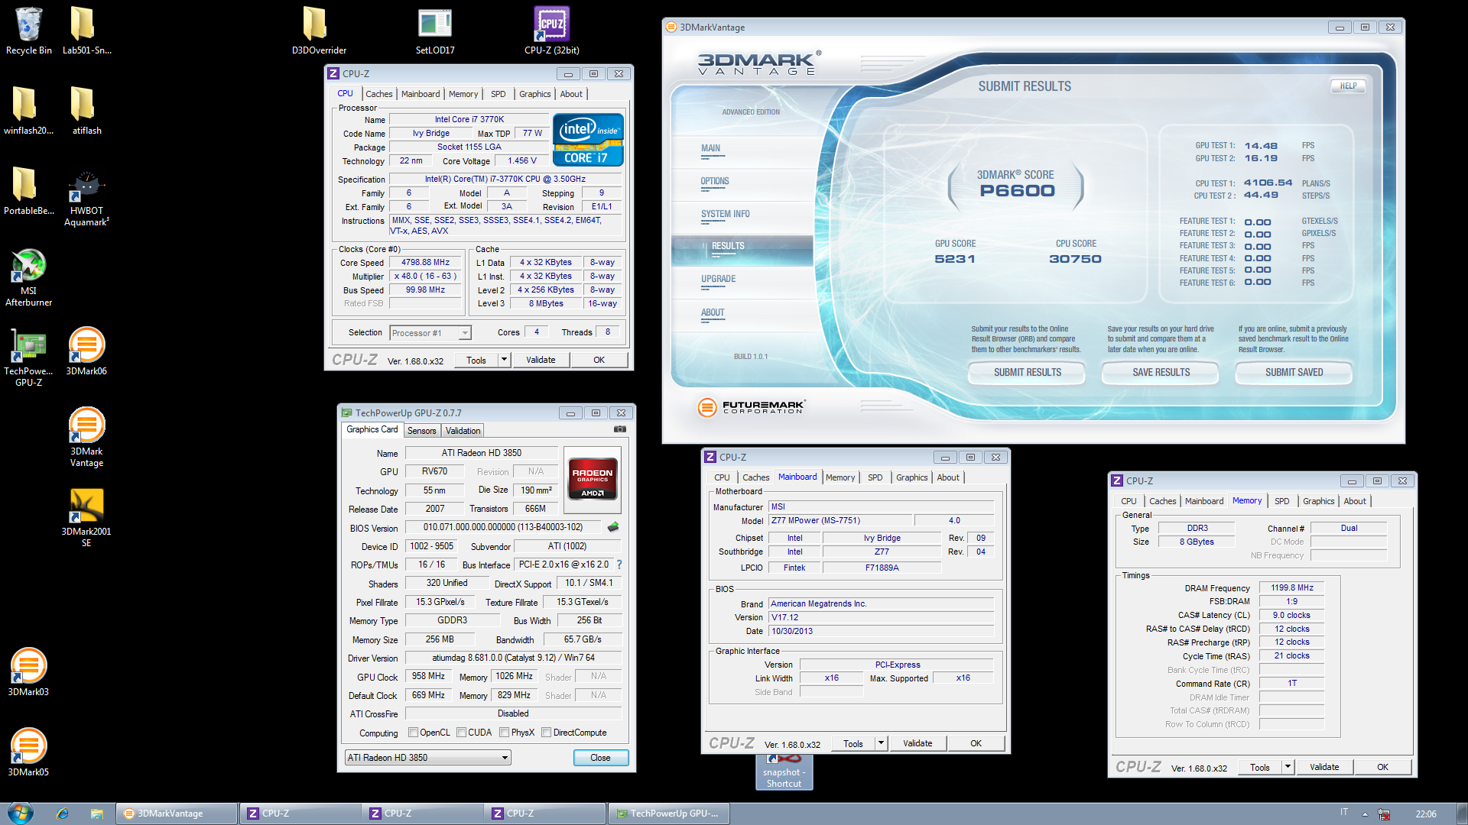Screen dimensions: 1468x825
Task: Click the 3DMarkVantage taskbar button
Action: click(177, 814)
